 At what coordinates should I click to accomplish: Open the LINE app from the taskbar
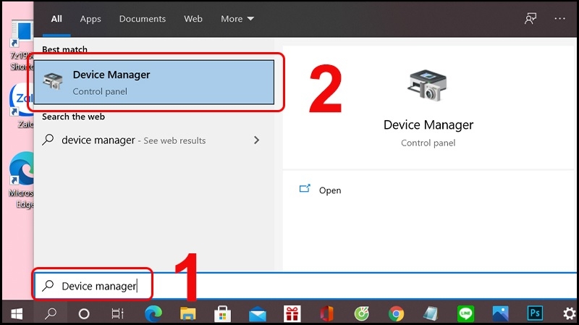click(x=465, y=314)
